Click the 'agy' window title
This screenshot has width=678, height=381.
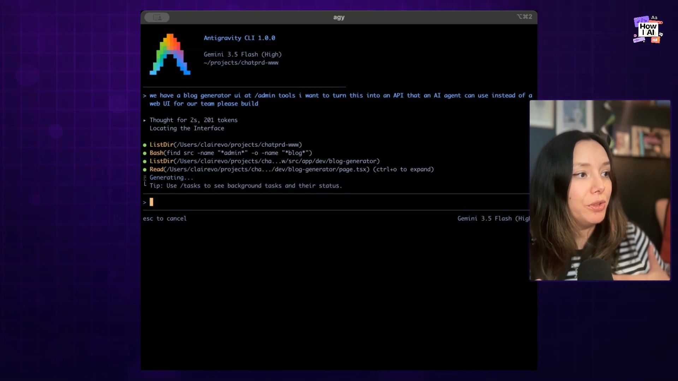[339, 17]
